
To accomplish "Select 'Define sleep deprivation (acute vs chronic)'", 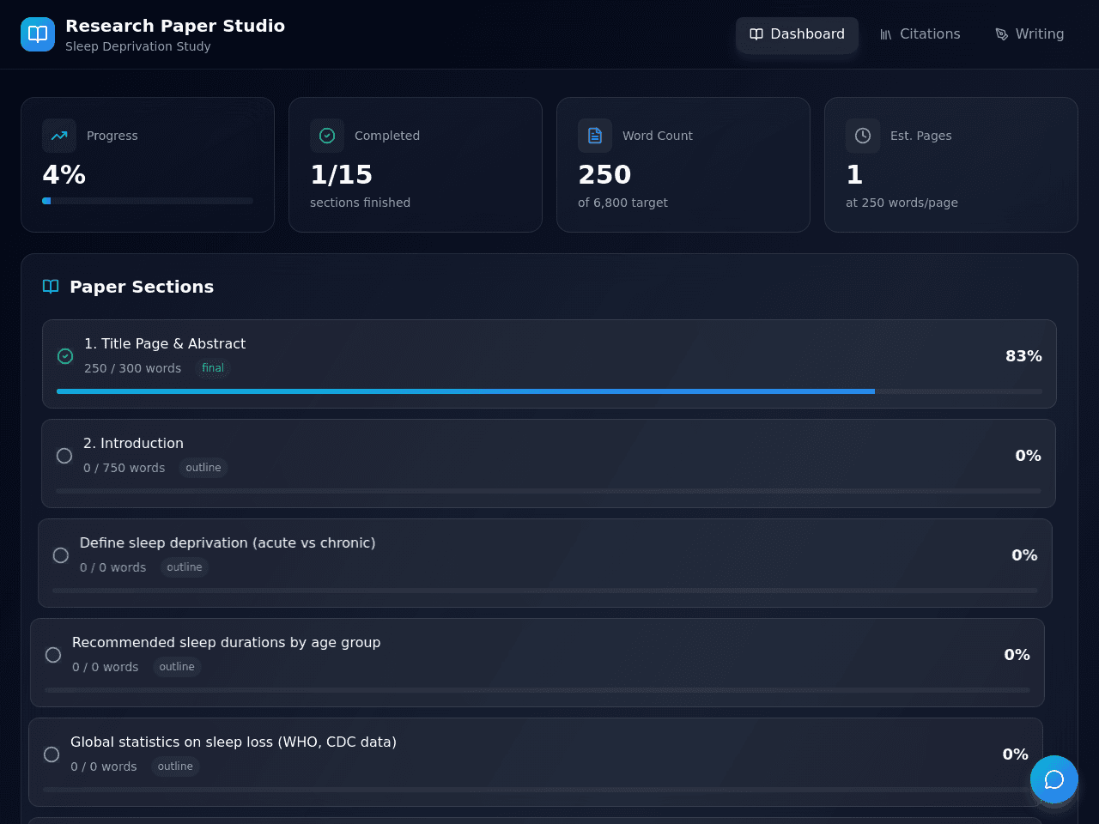I will pyautogui.click(x=545, y=563).
